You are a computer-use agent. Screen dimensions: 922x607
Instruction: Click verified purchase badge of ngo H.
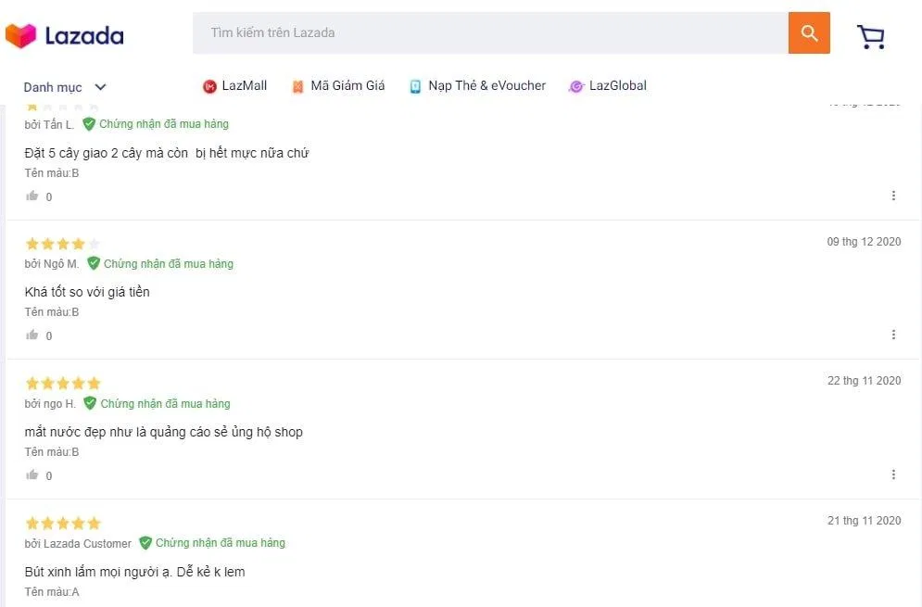coord(157,403)
